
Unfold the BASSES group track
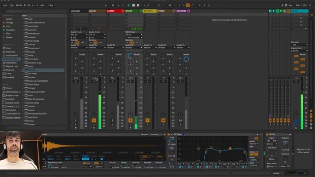(x=123, y=11)
